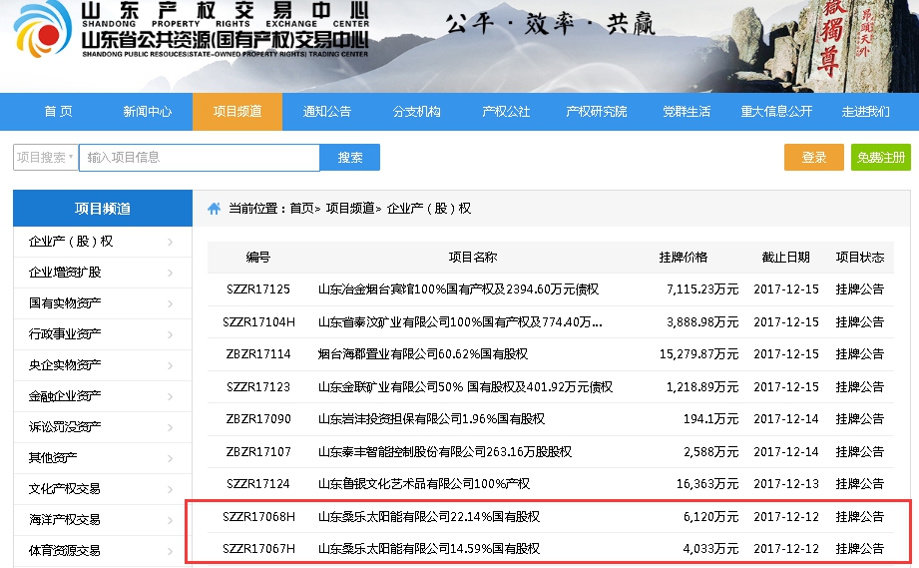Open project 山东鲁银文化艺术品有限公司100%产权
The image size is (919, 568).
pyautogui.click(x=424, y=484)
